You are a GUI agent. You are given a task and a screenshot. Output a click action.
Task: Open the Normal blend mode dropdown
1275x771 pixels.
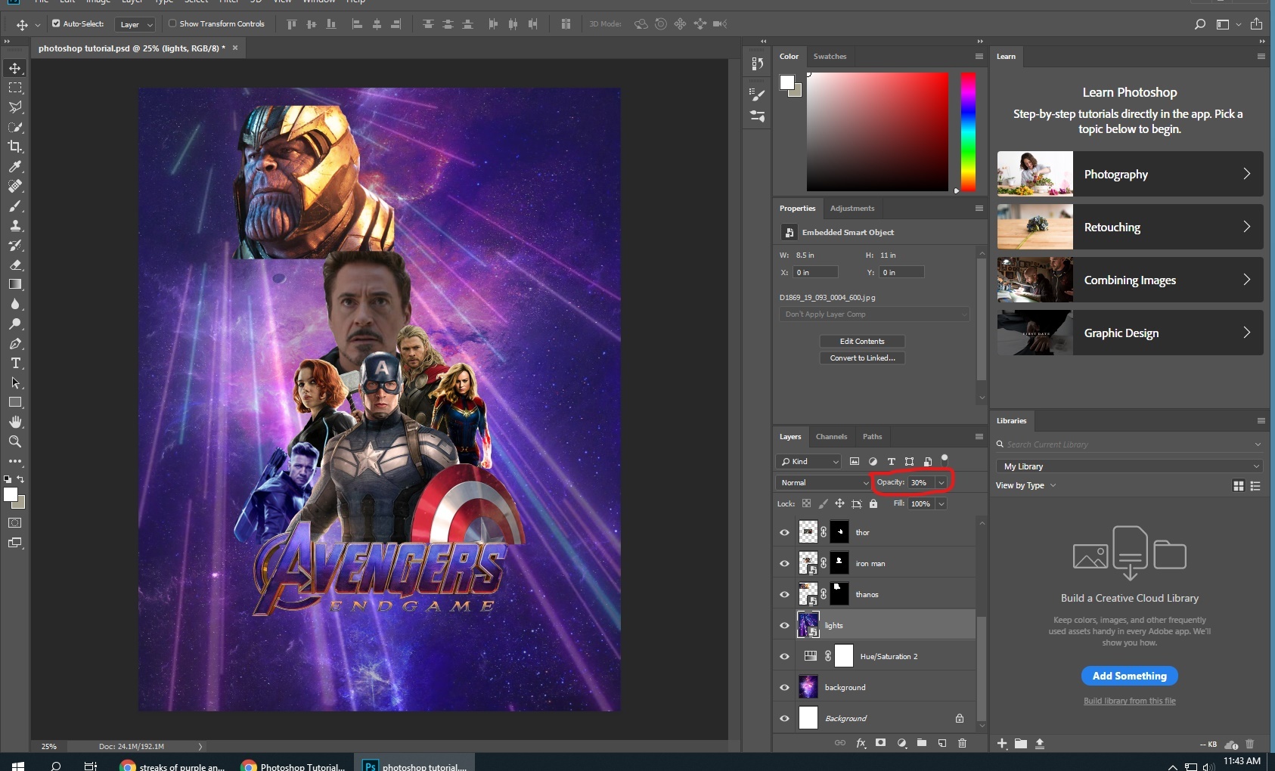824,482
